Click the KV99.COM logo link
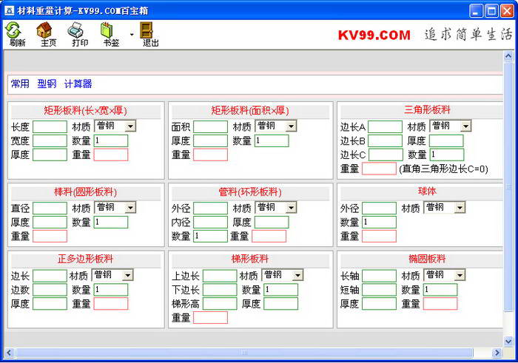Viewport: 518px width, 363px height. click(x=374, y=35)
